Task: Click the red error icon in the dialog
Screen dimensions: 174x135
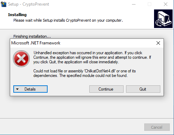Action: pyautogui.click(x=21, y=58)
